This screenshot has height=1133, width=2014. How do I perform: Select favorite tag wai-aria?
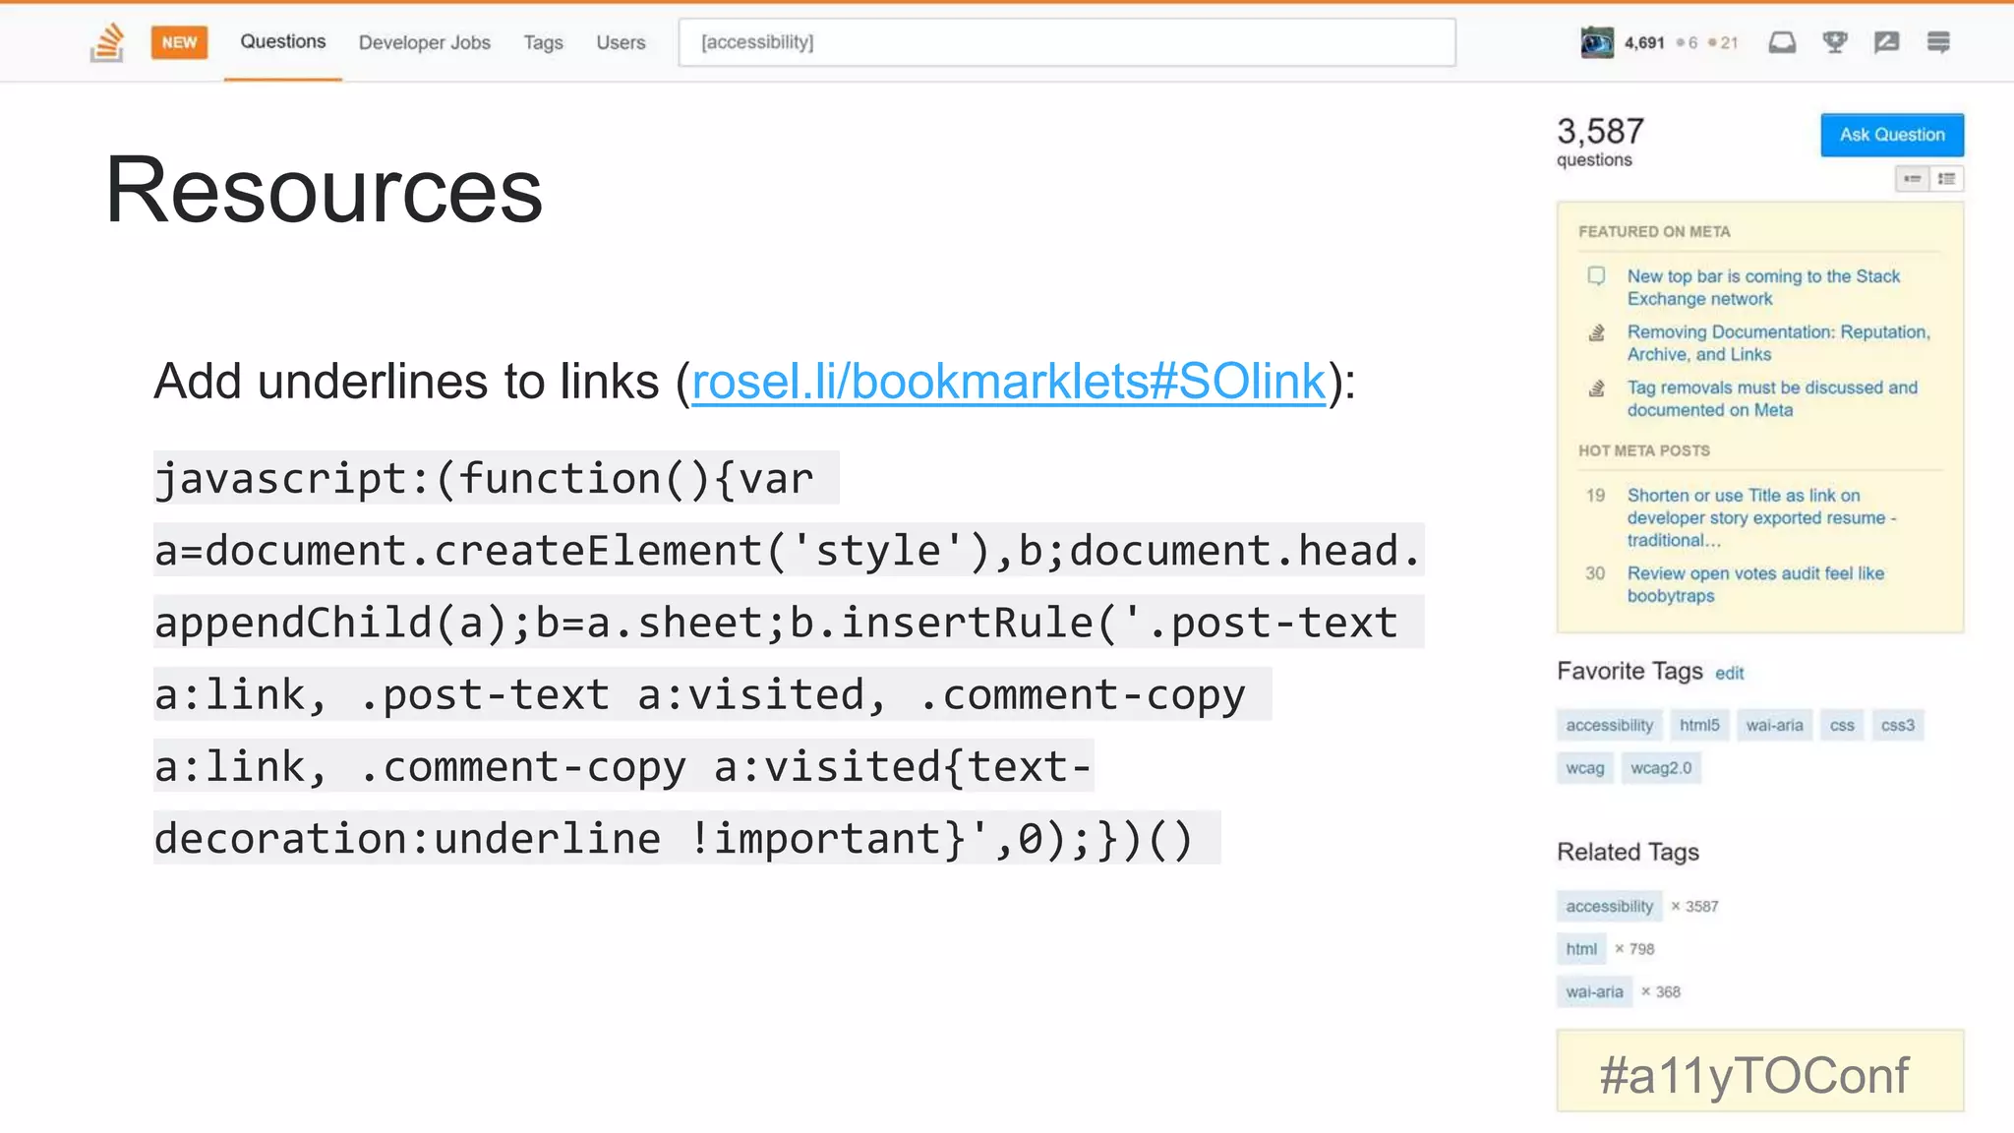coord(1774,726)
